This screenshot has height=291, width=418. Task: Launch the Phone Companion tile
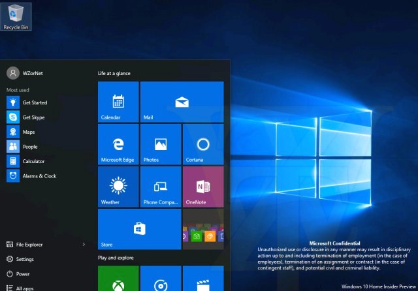pyautogui.click(x=161, y=187)
